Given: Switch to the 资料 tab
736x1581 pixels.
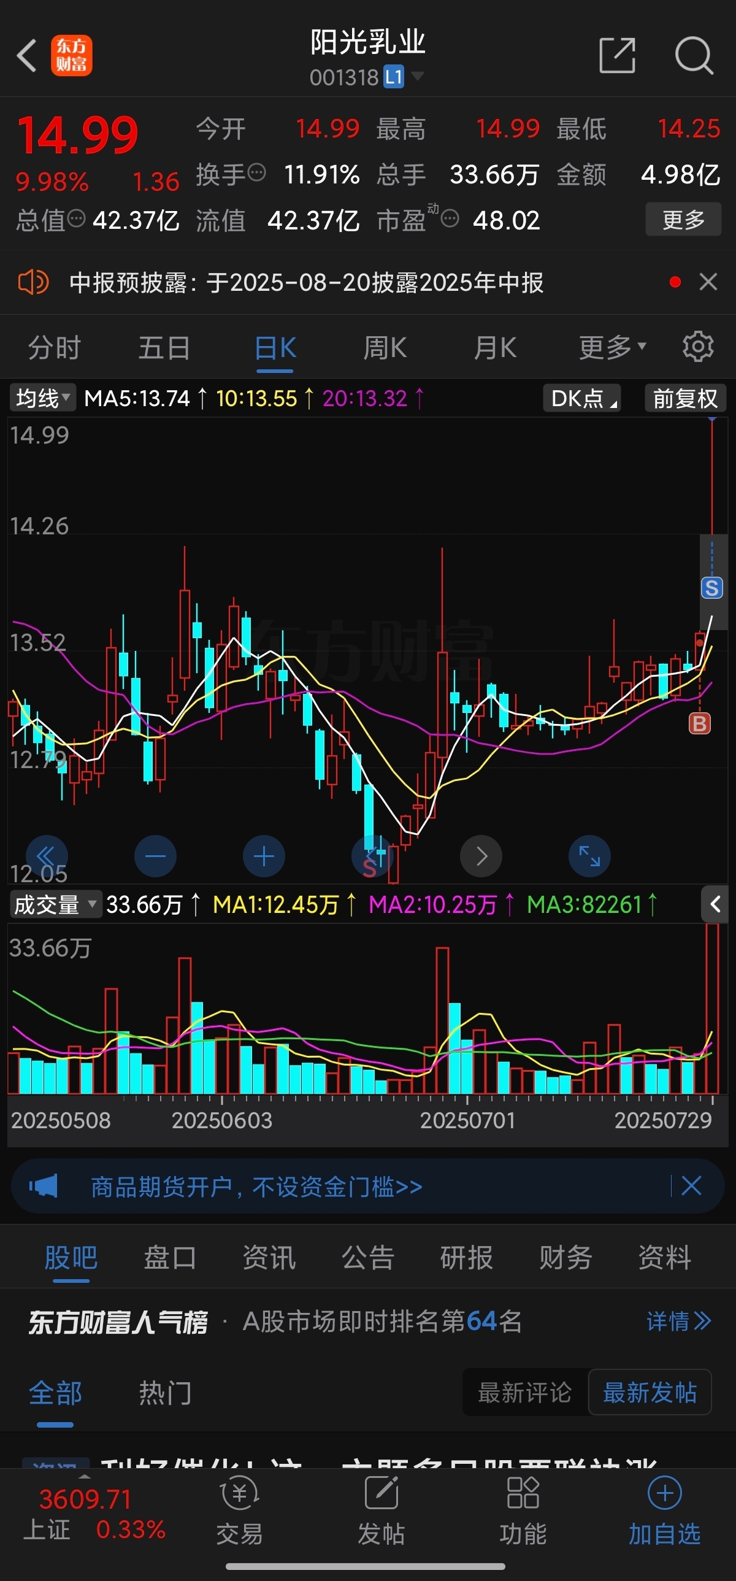Looking at the screenshot, I should point(665,1258).
